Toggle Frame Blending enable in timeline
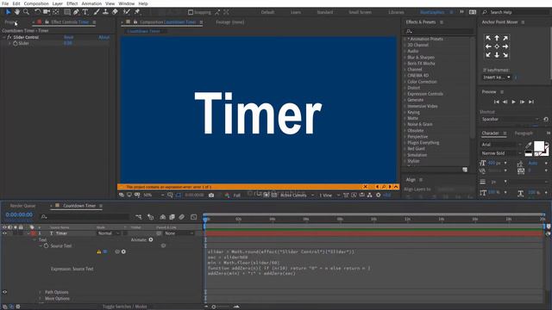The image size is (552, 310). [172, 217]
